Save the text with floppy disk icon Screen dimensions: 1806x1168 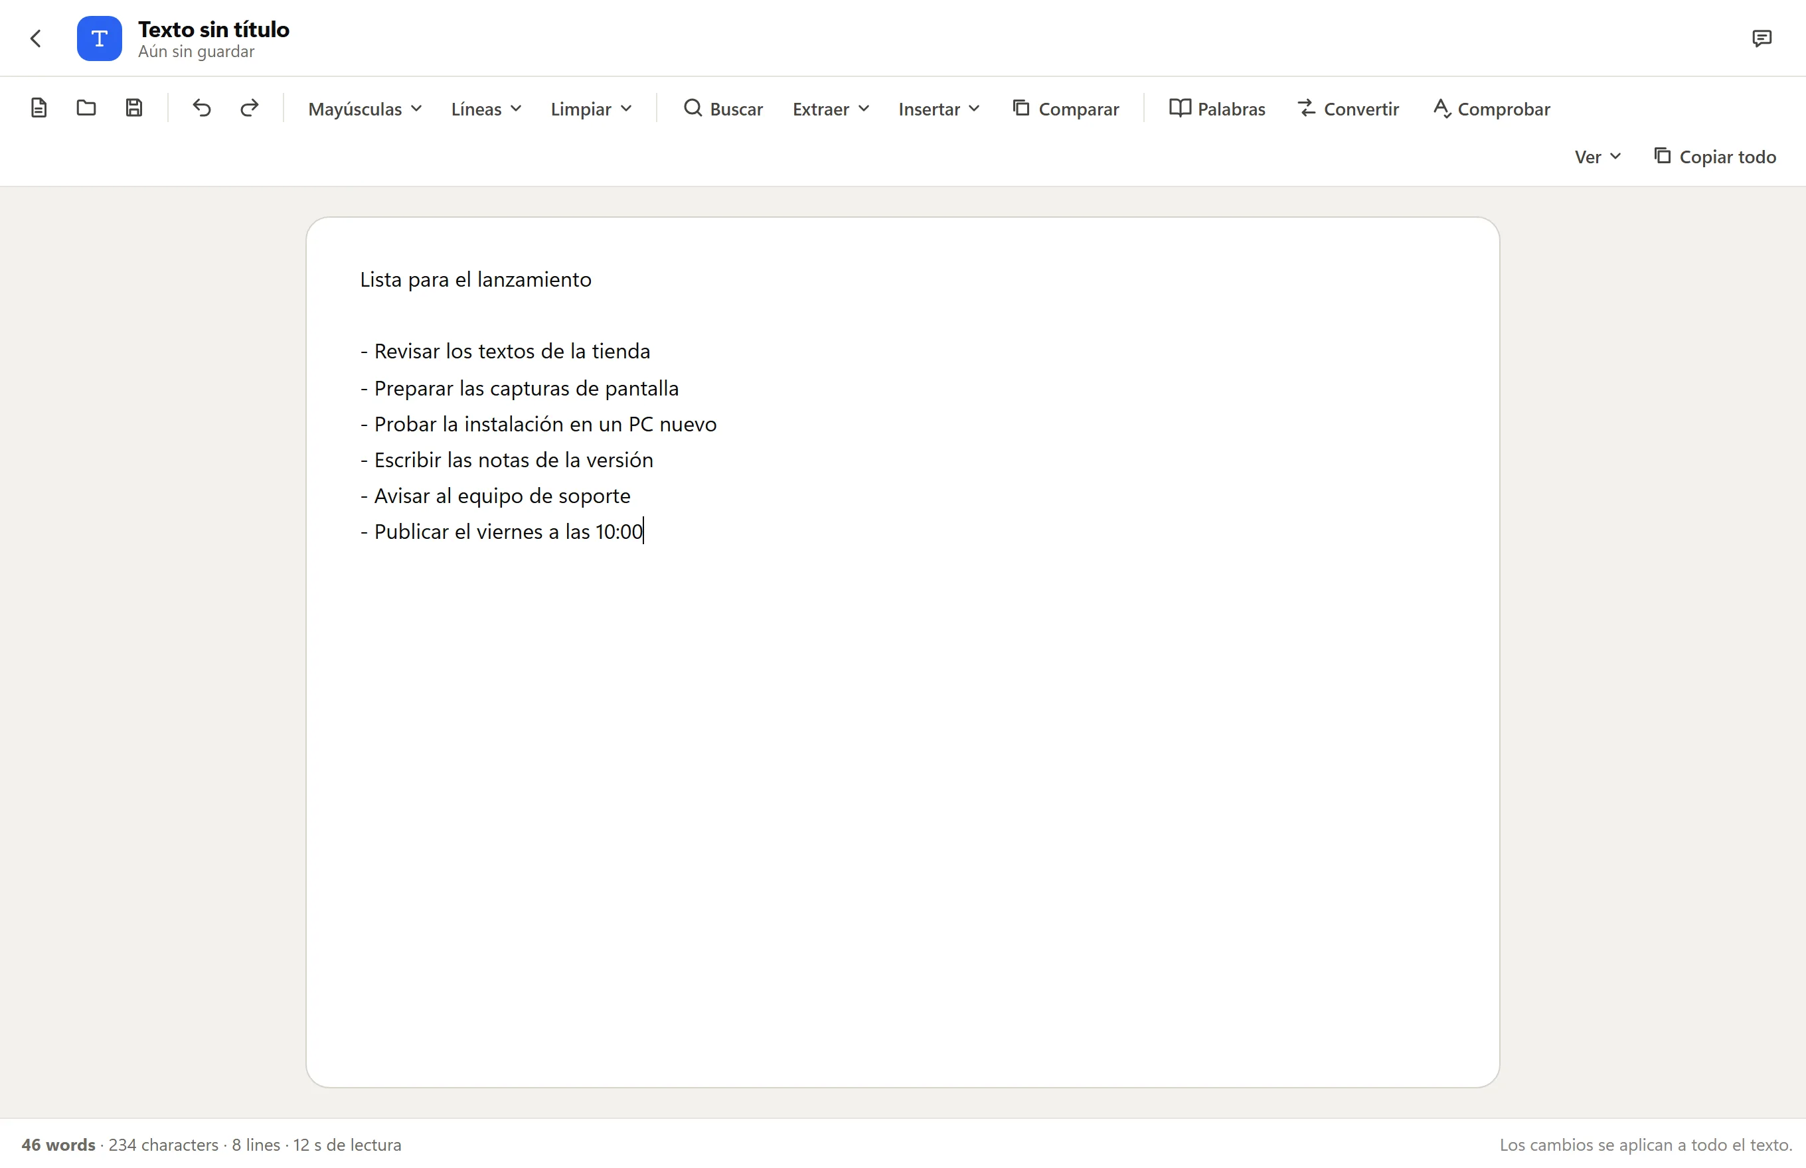(134, 108)
